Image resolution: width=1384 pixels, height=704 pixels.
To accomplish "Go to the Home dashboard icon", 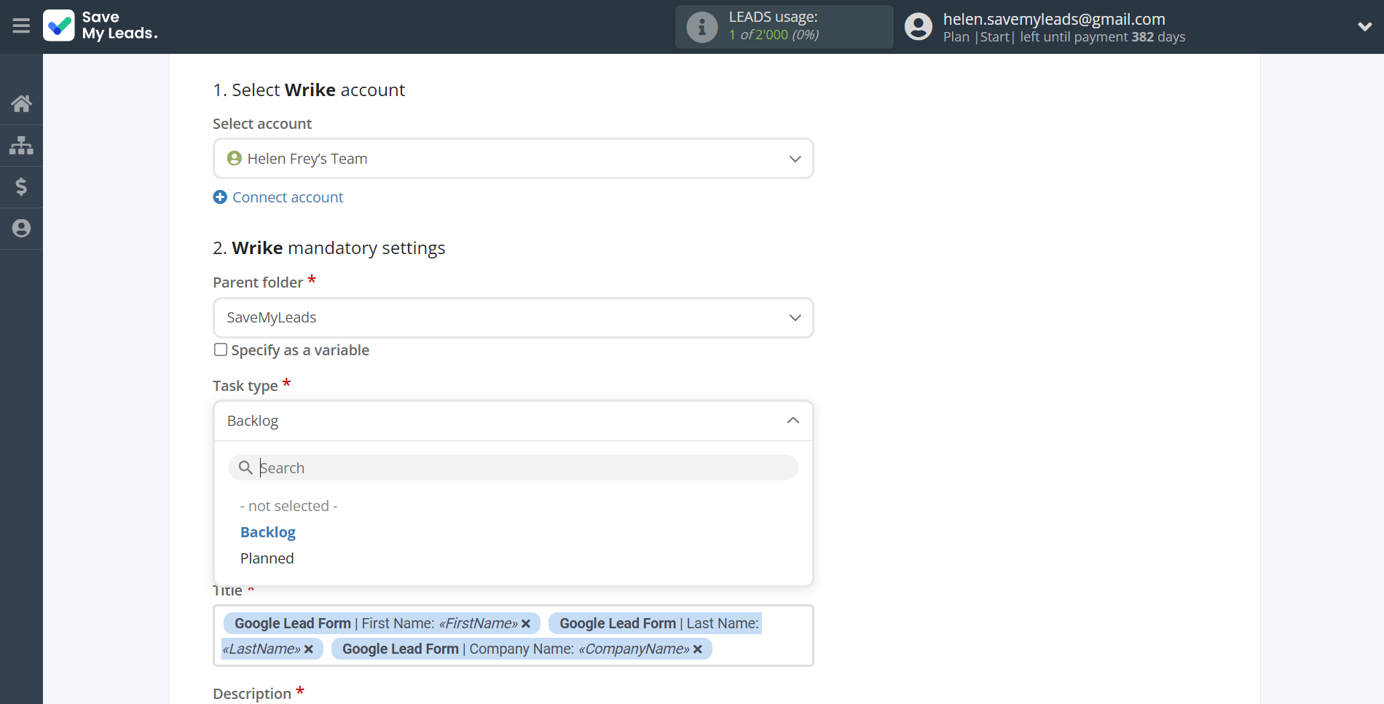I will click(x=21, y=103).
